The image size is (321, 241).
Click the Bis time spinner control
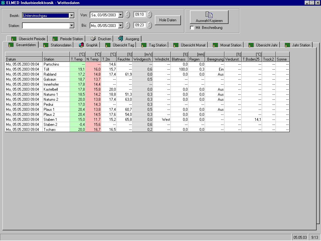[150, 25]
